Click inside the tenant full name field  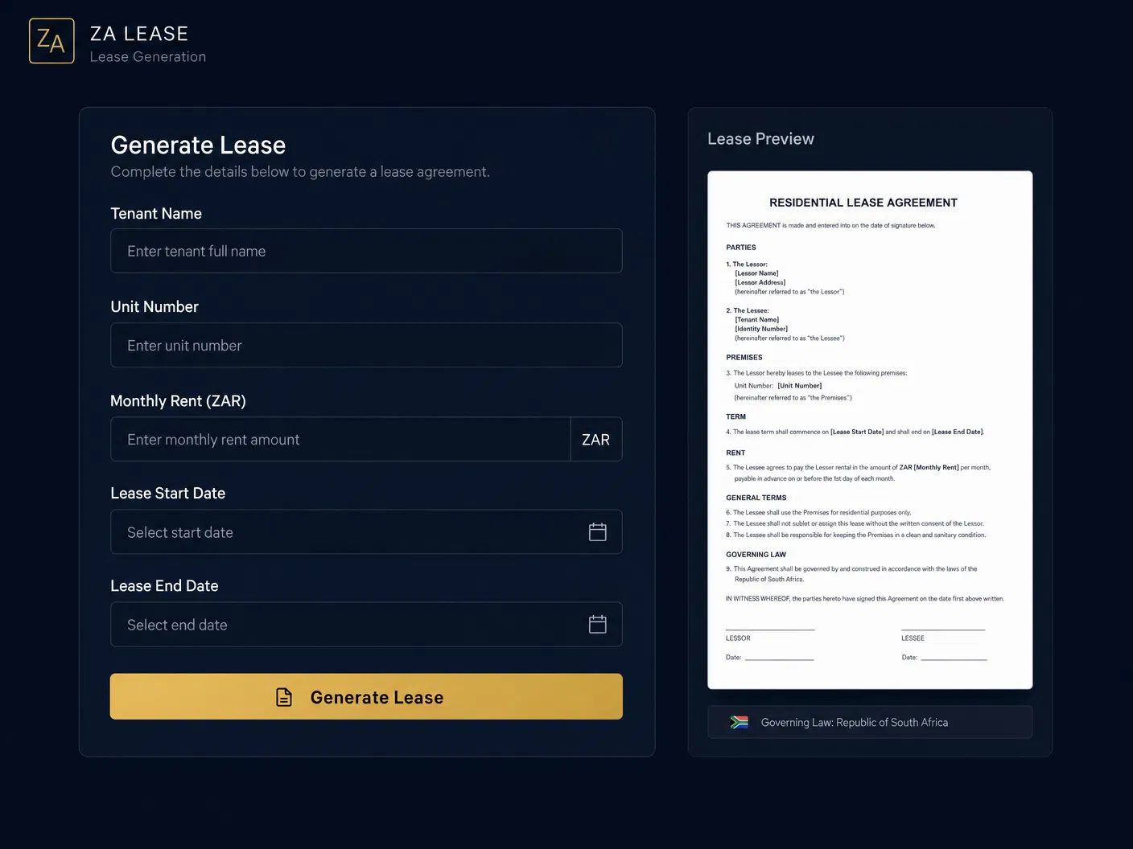pos(366,251)
